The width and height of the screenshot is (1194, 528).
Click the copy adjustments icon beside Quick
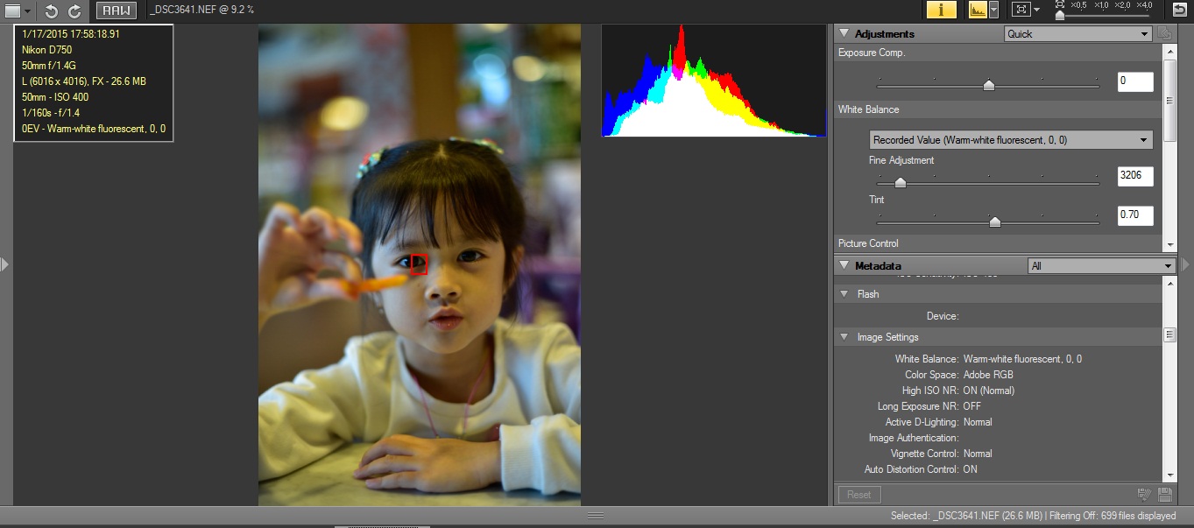(1164, 33)
